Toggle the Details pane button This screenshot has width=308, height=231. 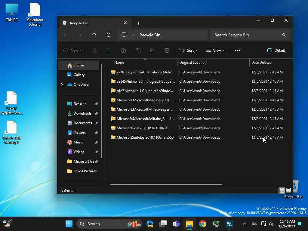(276, 51)
